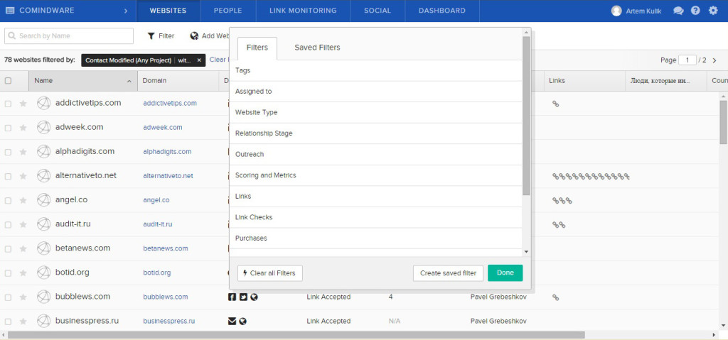The image size is (728, 340).
Task: Click the link icon in addictivetips.com row
Action: pyautogui.click(x=556, y=104)
